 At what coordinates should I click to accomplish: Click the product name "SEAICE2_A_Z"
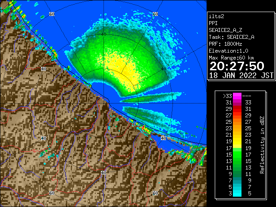tap(226, 30)
